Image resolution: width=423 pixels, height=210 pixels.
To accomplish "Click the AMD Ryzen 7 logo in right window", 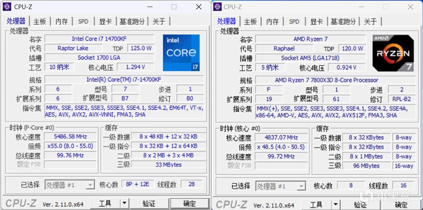I will [x=393, y=53].
